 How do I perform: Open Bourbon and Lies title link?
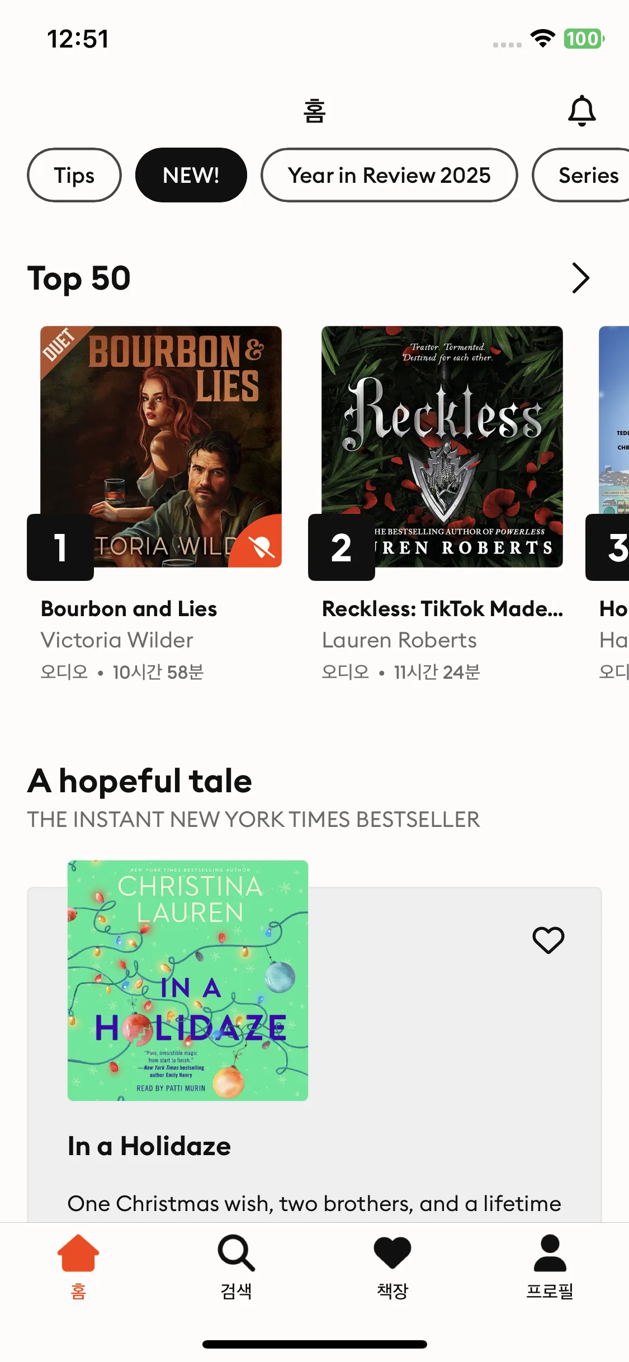(129, 609)
